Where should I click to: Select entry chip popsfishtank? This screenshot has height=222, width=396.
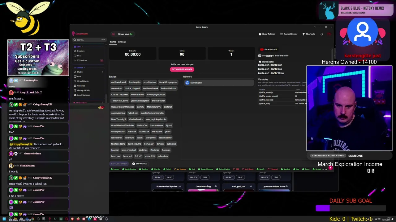tap(150, 82)
